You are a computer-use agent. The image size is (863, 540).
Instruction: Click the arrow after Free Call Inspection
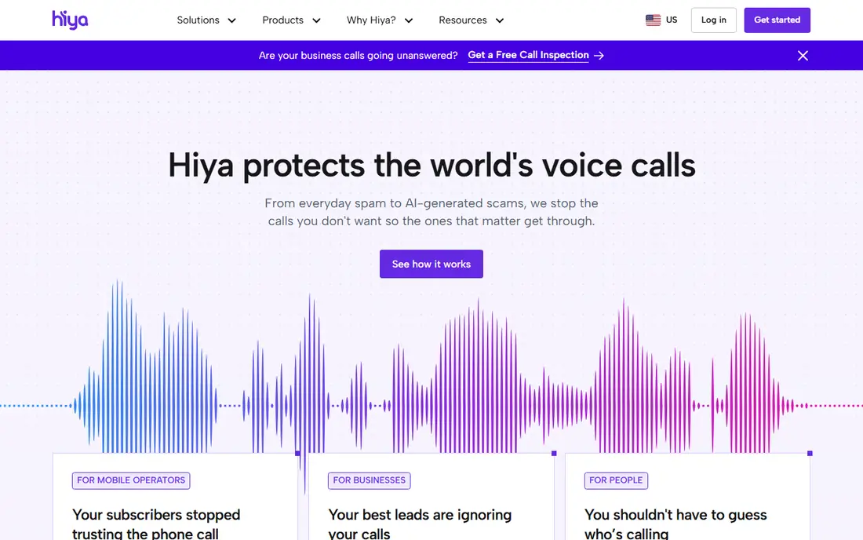tap(599, 56)
